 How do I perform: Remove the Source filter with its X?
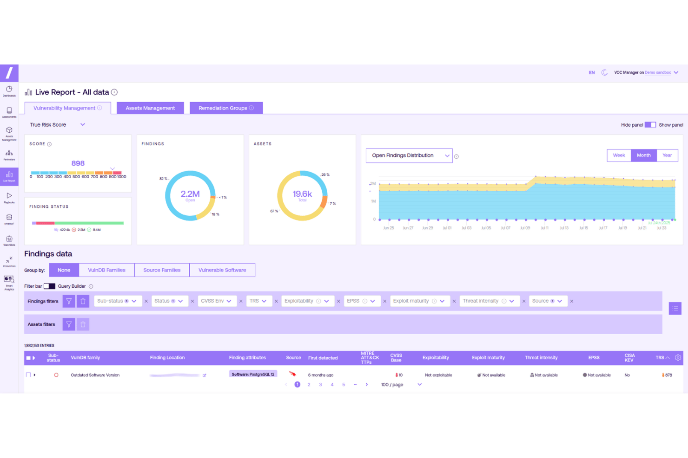click(x=572, y=301)
